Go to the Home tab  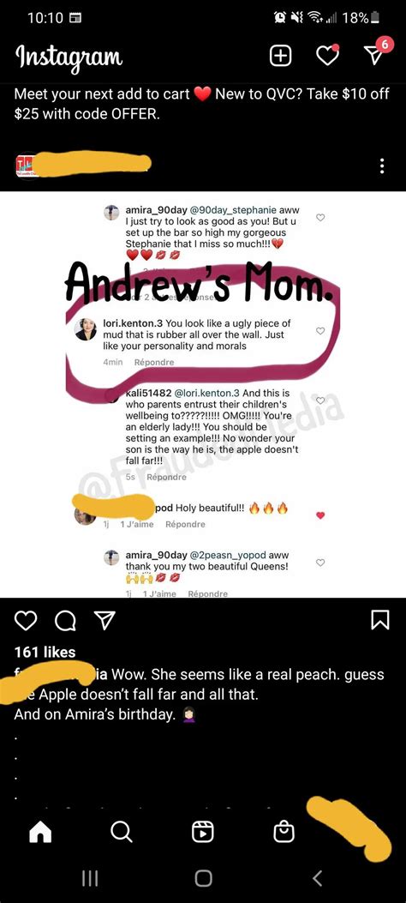point(40,831)
